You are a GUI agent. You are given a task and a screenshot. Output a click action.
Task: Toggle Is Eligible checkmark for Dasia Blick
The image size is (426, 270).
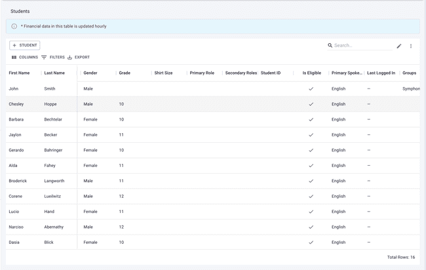click(x=311, y=242)
